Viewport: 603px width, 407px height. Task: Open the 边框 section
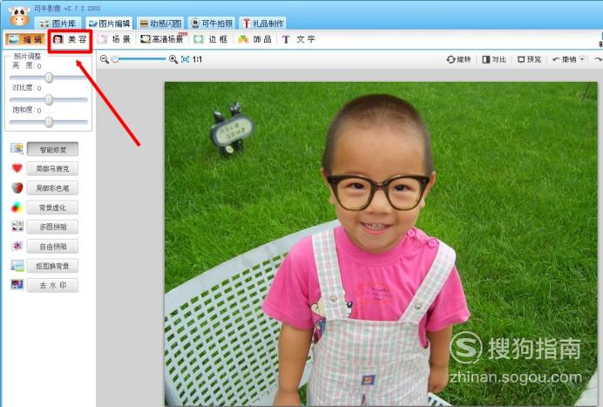point(211,39)
